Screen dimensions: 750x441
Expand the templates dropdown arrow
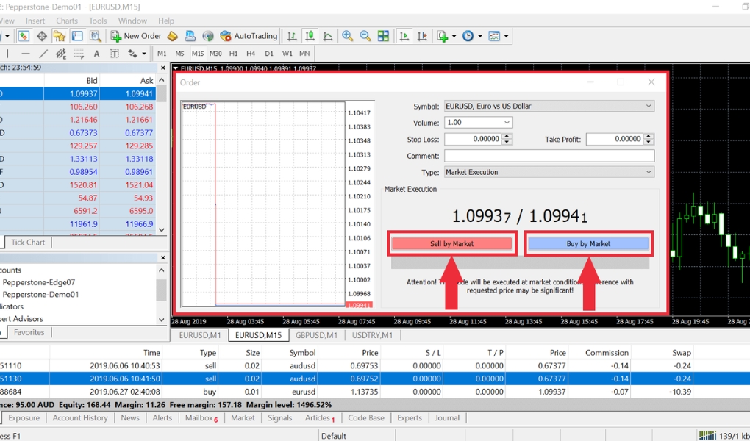pos(506,36)
